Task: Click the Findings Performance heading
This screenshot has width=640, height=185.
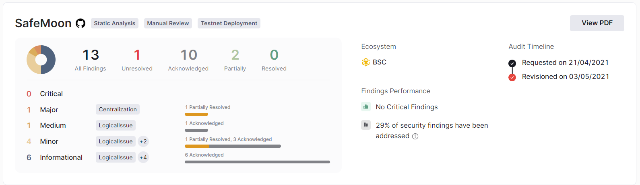Action: pyautogui.click(x=396, y=91)
